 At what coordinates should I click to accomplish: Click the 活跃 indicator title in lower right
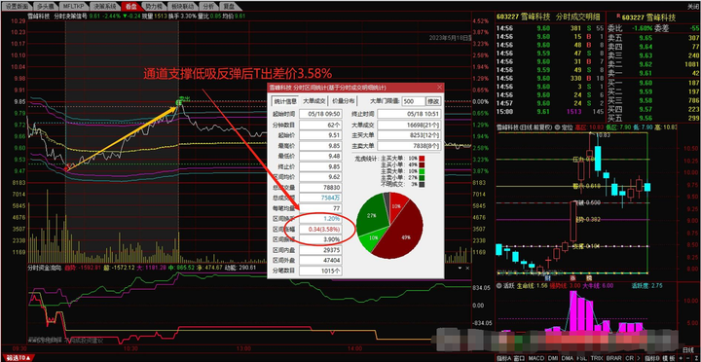(x=508, y=286)
